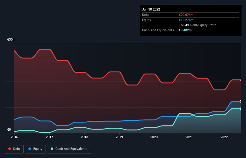The image size is (246, 158).
Task: Click the teal Cash endpoint marker
Action: [x=241, y=109]
